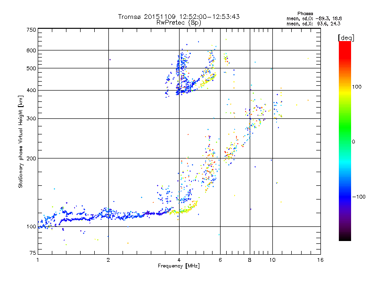This screenshot has width=377, height=283.
Task: Click the '100' y-axis label
Action: point(31,226)
